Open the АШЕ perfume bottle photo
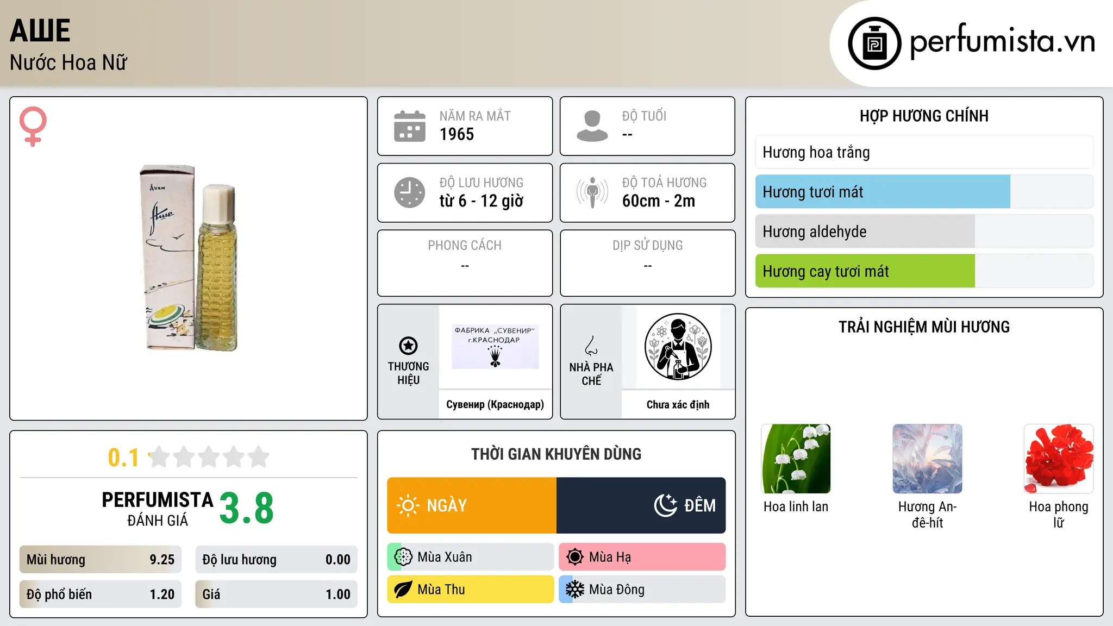1113x626 pixels. pos(189,258)
